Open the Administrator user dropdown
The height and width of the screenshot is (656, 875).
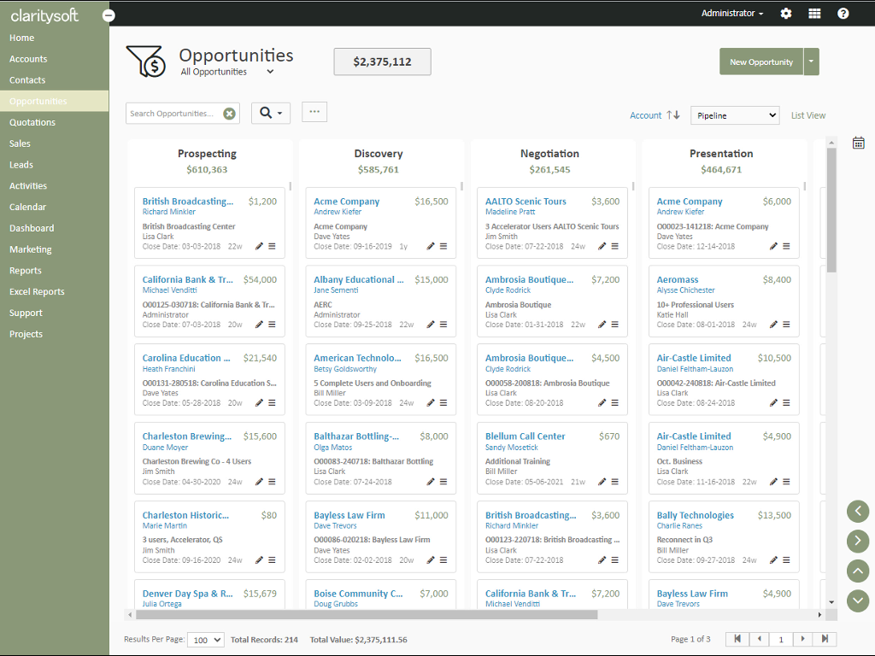732,14
